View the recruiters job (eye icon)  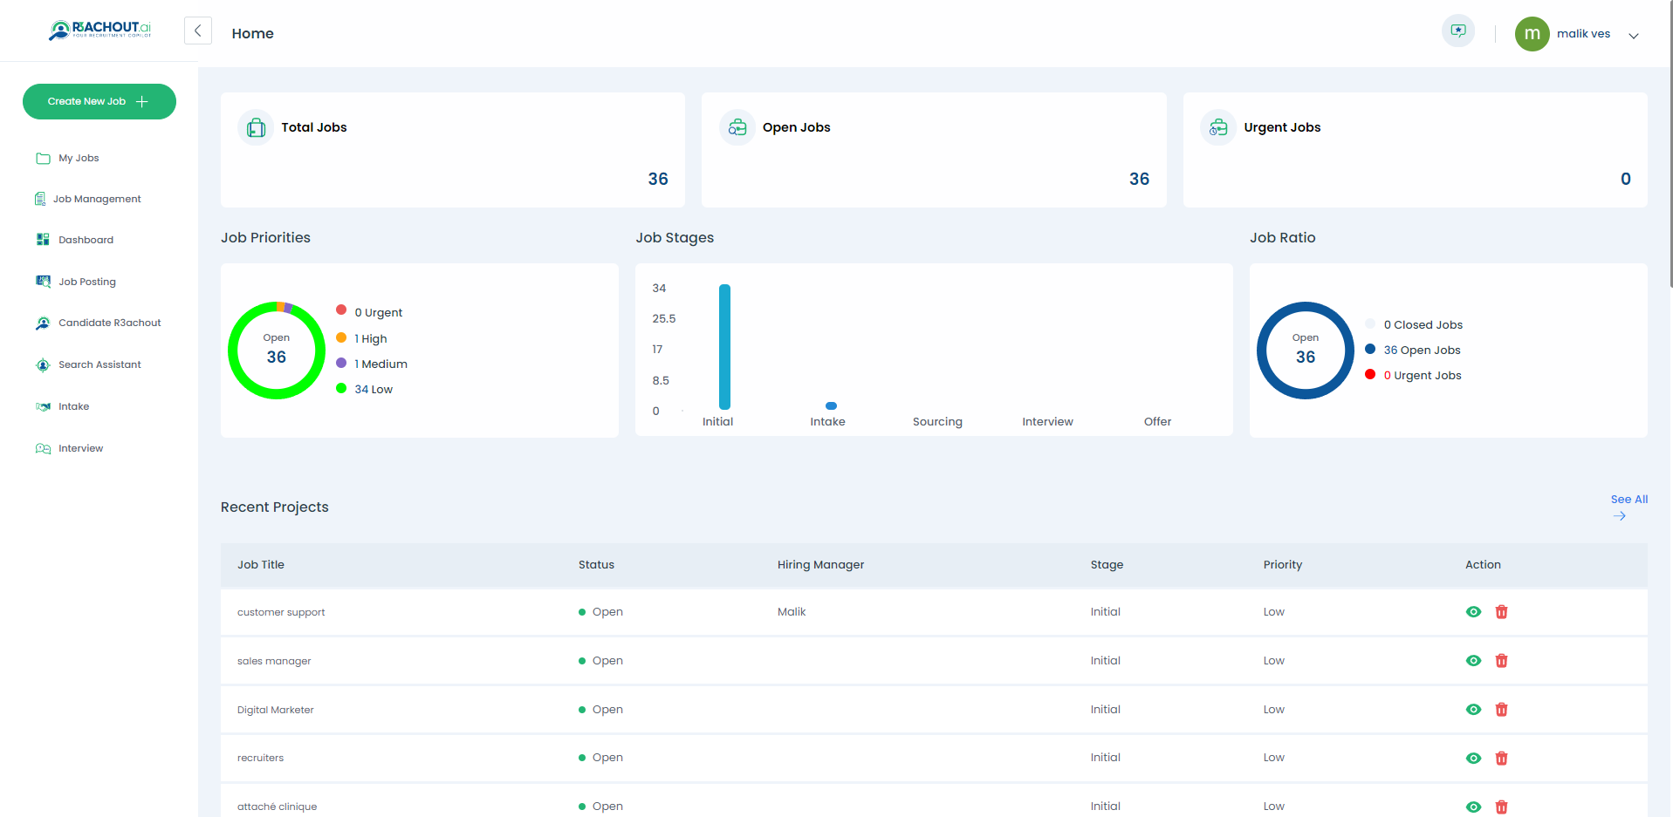[x=1473, y=759]
